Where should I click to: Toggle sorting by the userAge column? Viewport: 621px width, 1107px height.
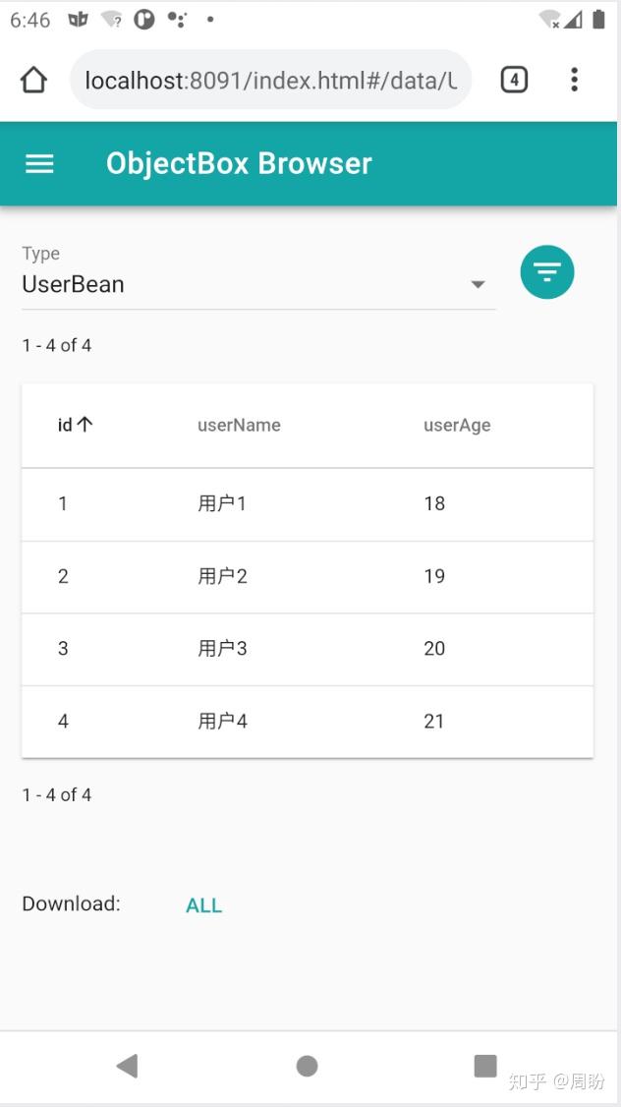click(457, 425)
